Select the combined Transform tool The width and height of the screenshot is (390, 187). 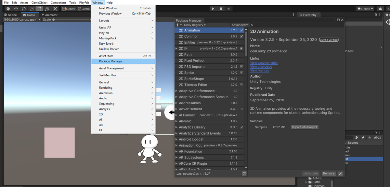click(47, 9)
